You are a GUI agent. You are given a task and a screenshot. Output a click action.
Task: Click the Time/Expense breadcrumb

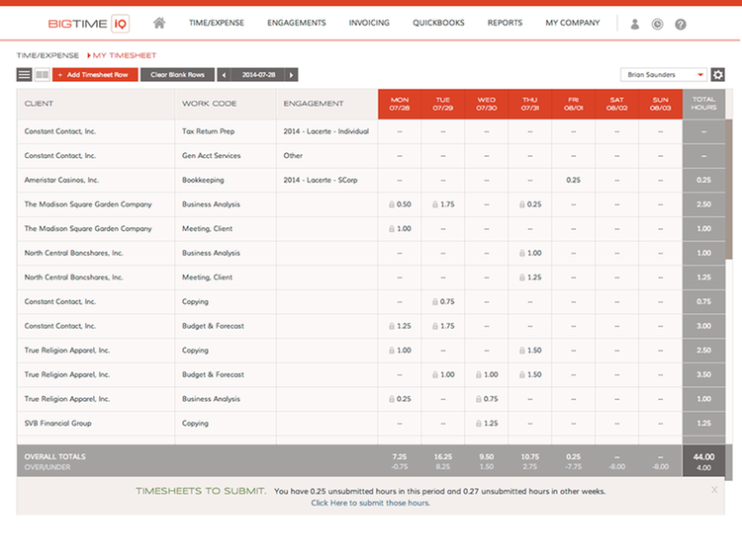coord(47,55)
